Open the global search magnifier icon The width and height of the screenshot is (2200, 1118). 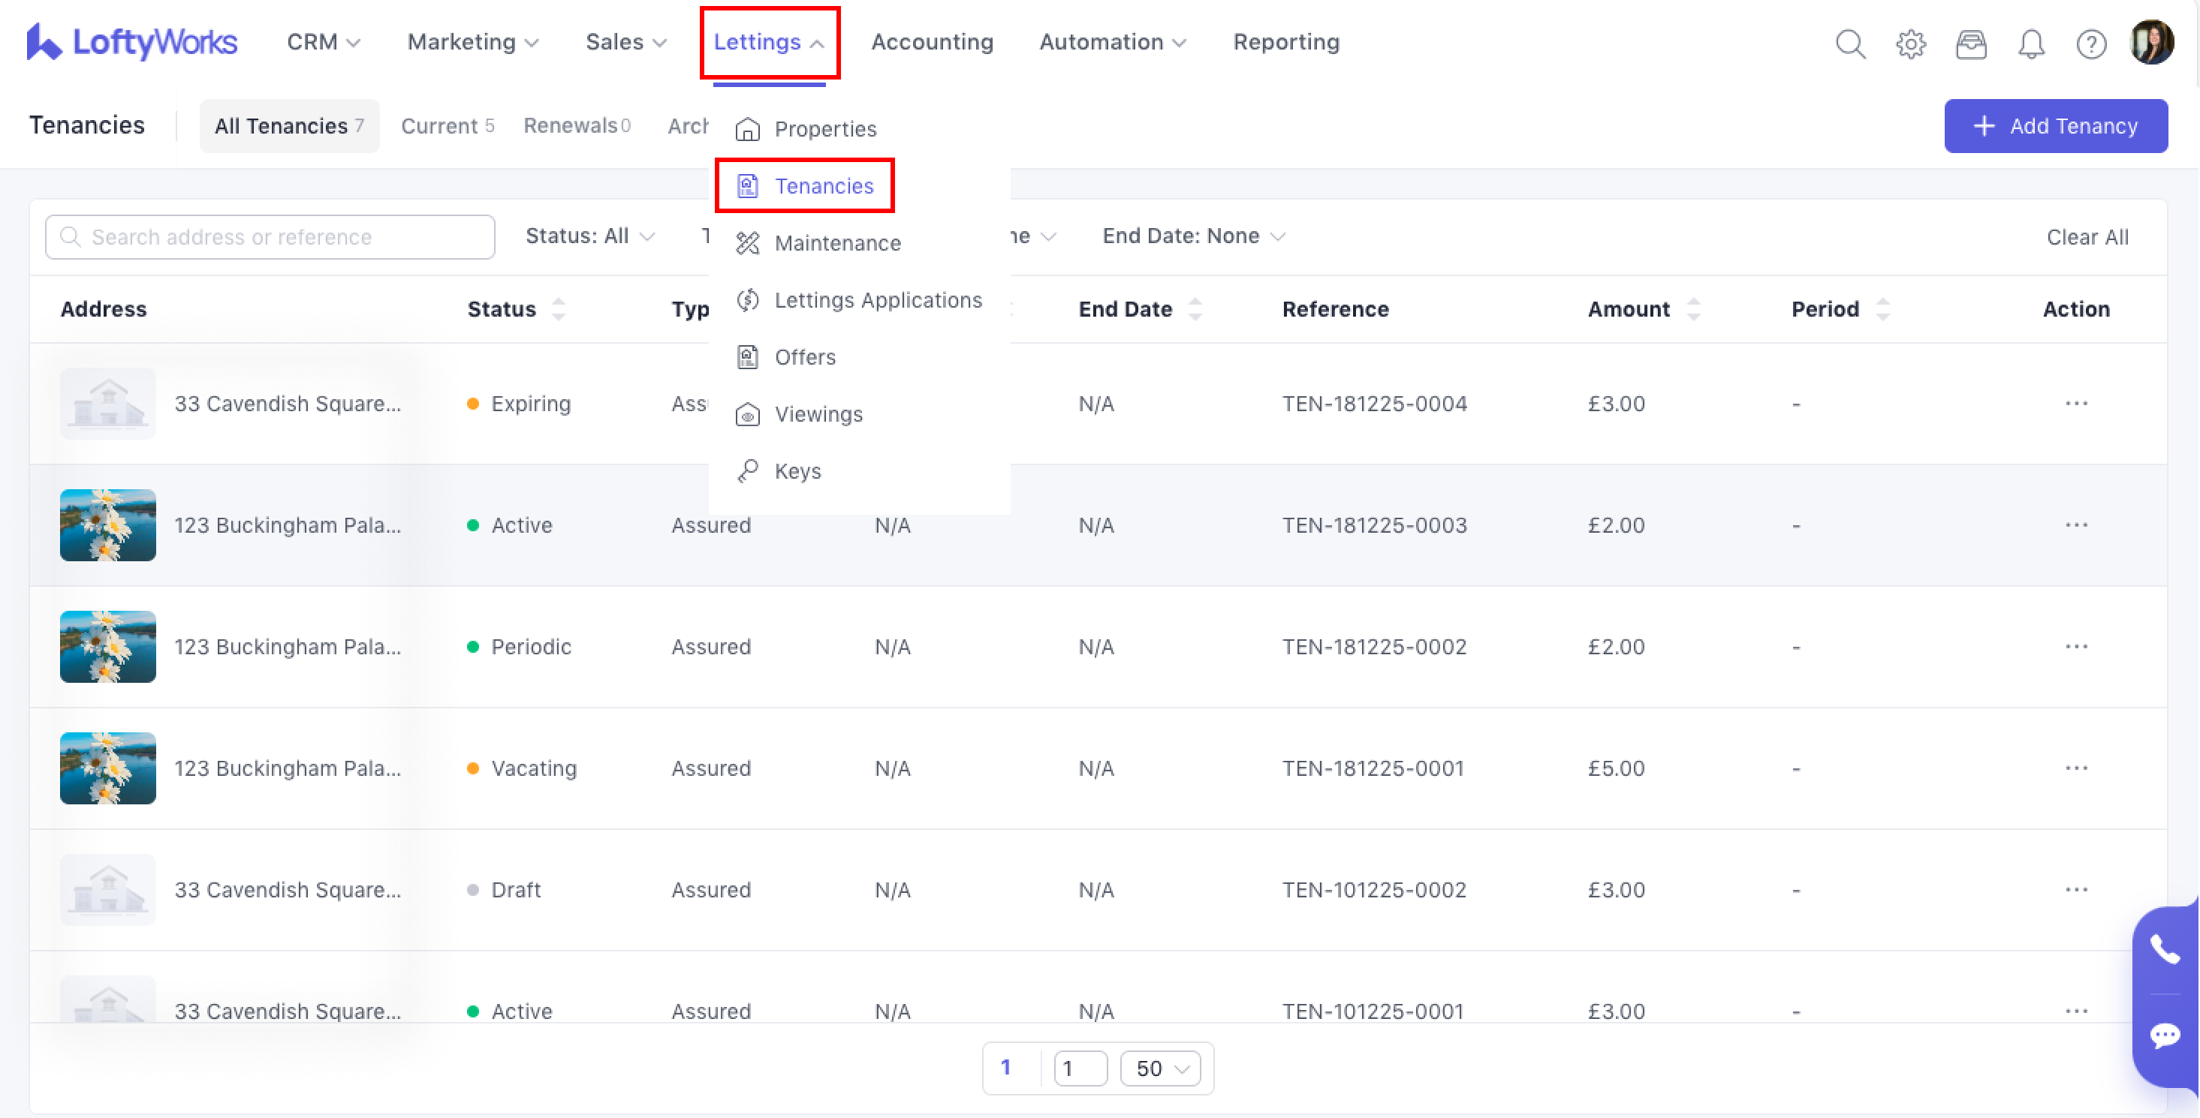click(1850, 43)
